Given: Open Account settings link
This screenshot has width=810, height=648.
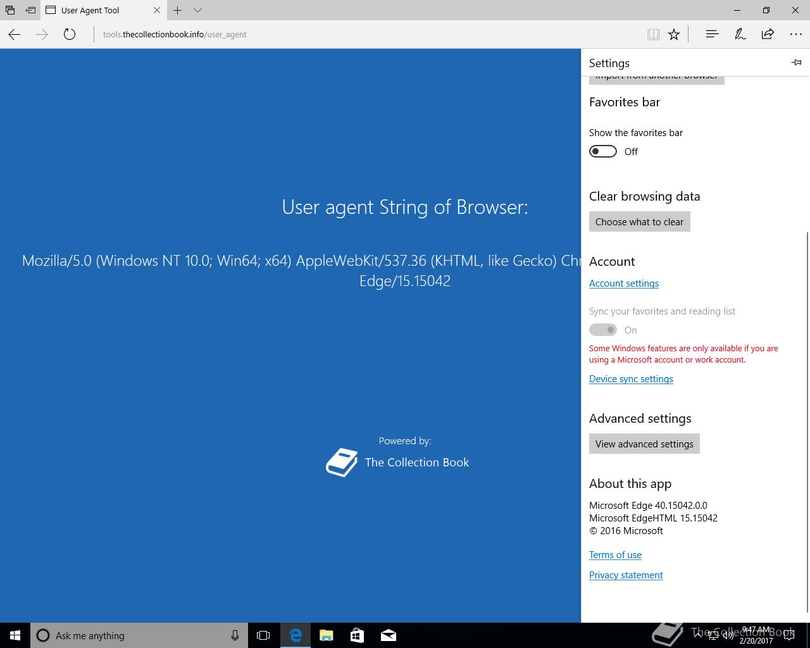Looking at the screenshot, I should pyautogui.click(x=624, y=283).
